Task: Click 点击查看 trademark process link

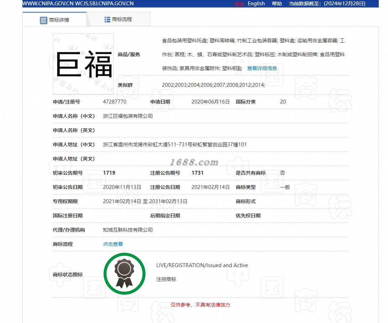Action: (113, 244)
